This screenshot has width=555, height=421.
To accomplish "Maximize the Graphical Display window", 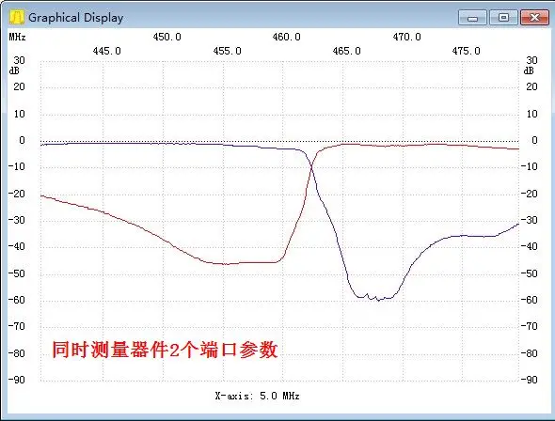I will (503, 17).
